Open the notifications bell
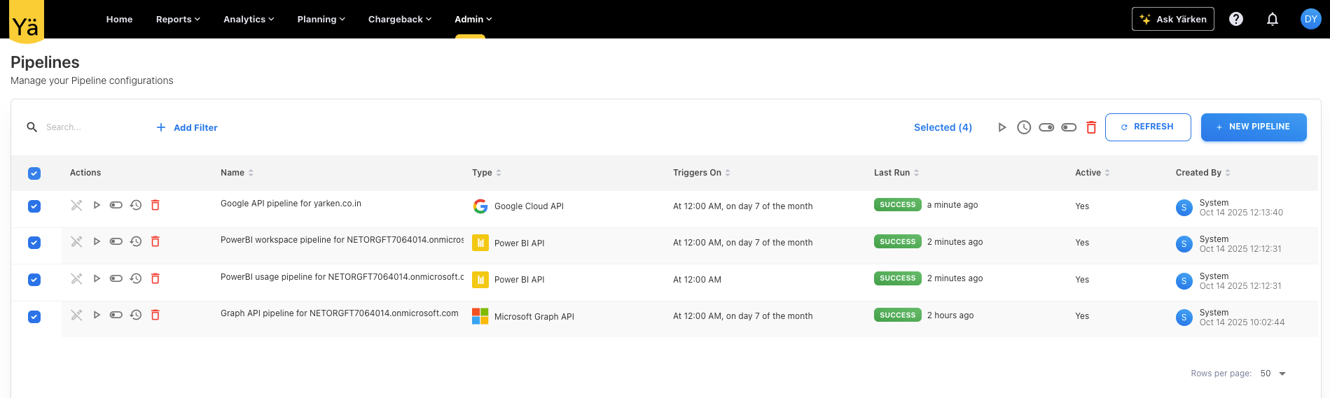Image resolution: width=1330 pixels, height=398 pixels. (1272, 19)
